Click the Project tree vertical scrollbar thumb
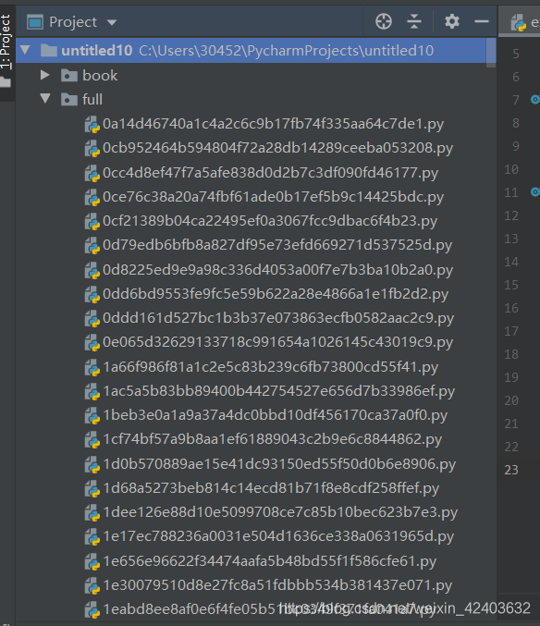540x626 pixels. [x=491, y=53]
